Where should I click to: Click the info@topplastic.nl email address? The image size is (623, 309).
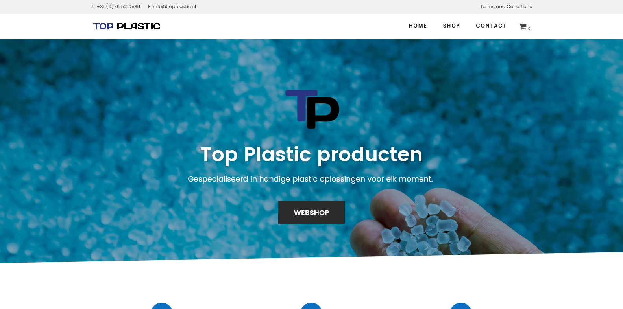coord(174,7)
